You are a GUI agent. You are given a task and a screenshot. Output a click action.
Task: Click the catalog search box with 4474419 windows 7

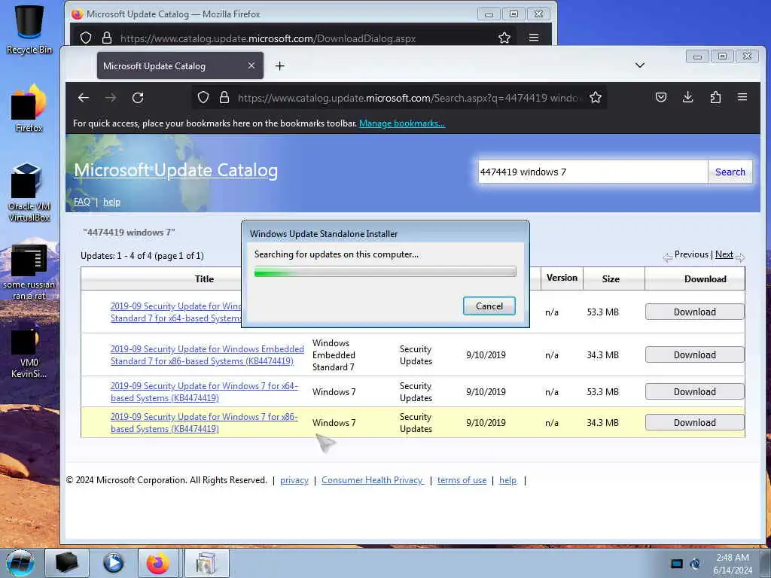click(x=593, y=172)
